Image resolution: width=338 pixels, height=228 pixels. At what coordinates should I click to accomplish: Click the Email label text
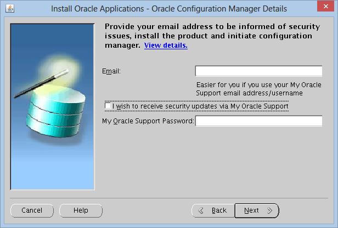pos(111,71)
